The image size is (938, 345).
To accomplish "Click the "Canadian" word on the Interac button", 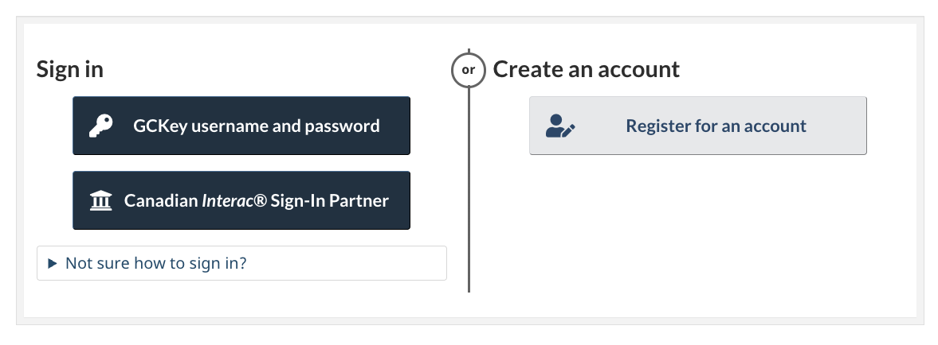I will (x=159, y=200).
